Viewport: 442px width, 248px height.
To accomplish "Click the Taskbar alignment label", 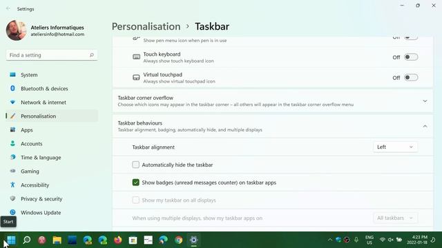I will 153,147.
